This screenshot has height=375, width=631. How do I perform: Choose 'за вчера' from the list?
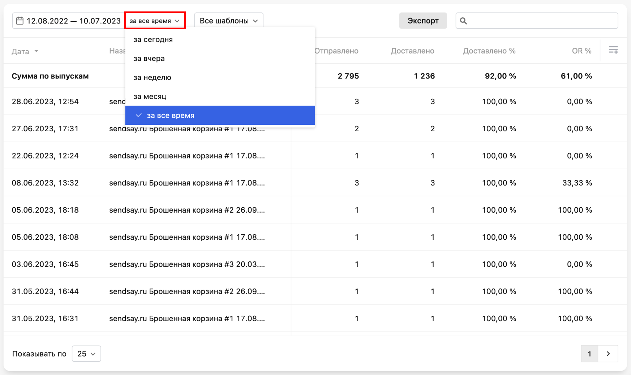point(149,59)
